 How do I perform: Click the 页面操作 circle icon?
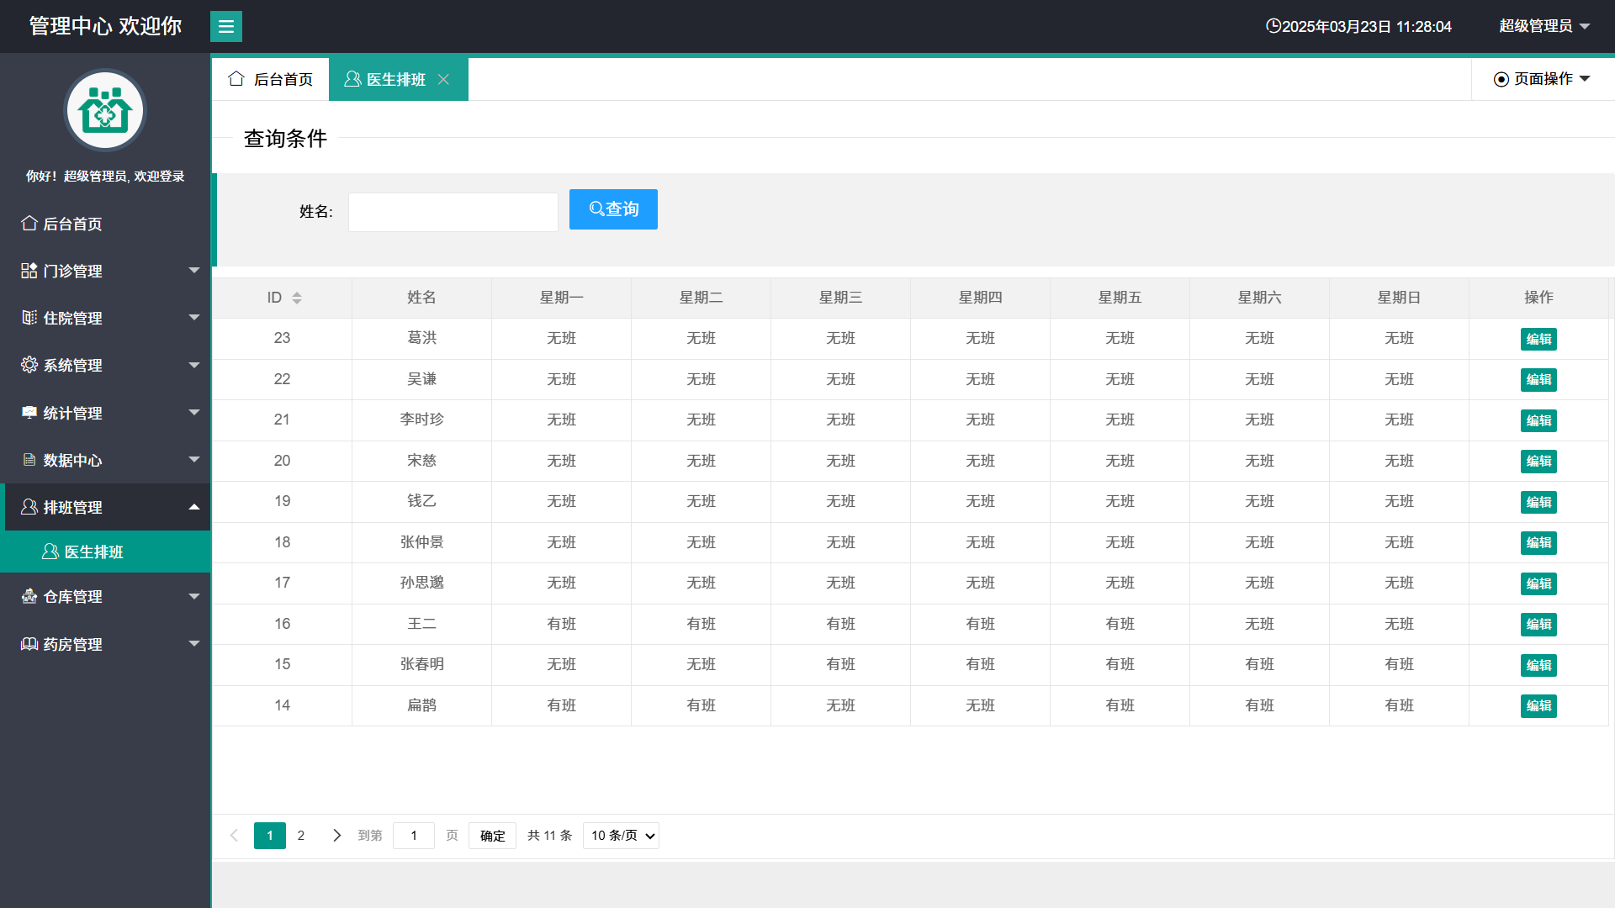[x=1501, y=79]
